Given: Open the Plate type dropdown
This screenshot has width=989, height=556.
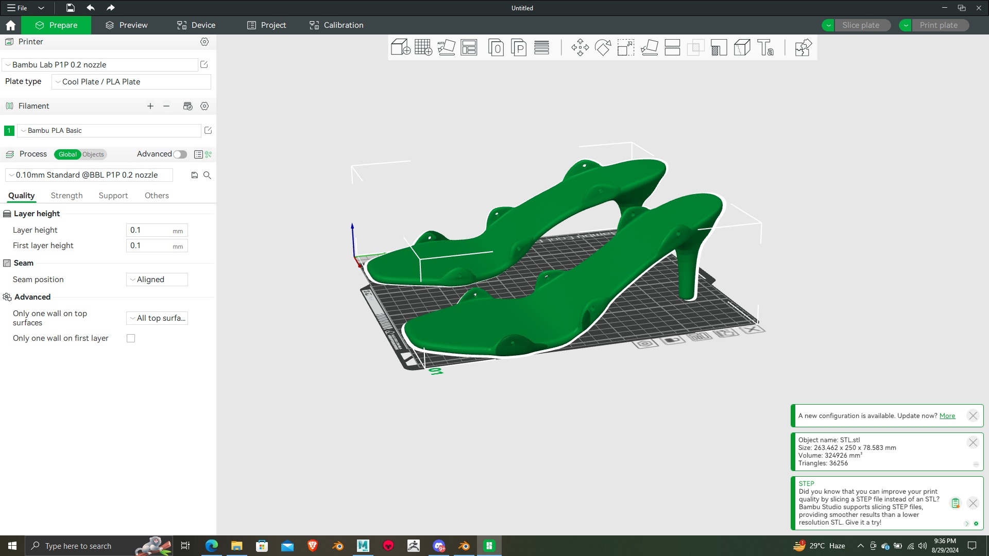Looking at the screenshot, I should 131,82.
